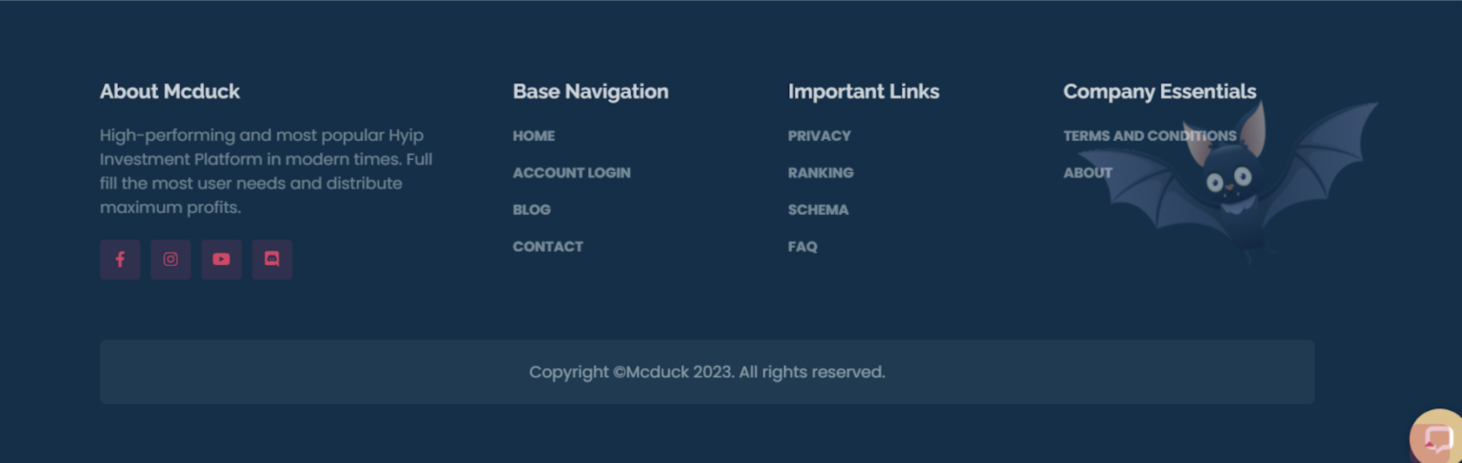
Task: Click the Company Essentials heading
Action: tap(1159, 92)
